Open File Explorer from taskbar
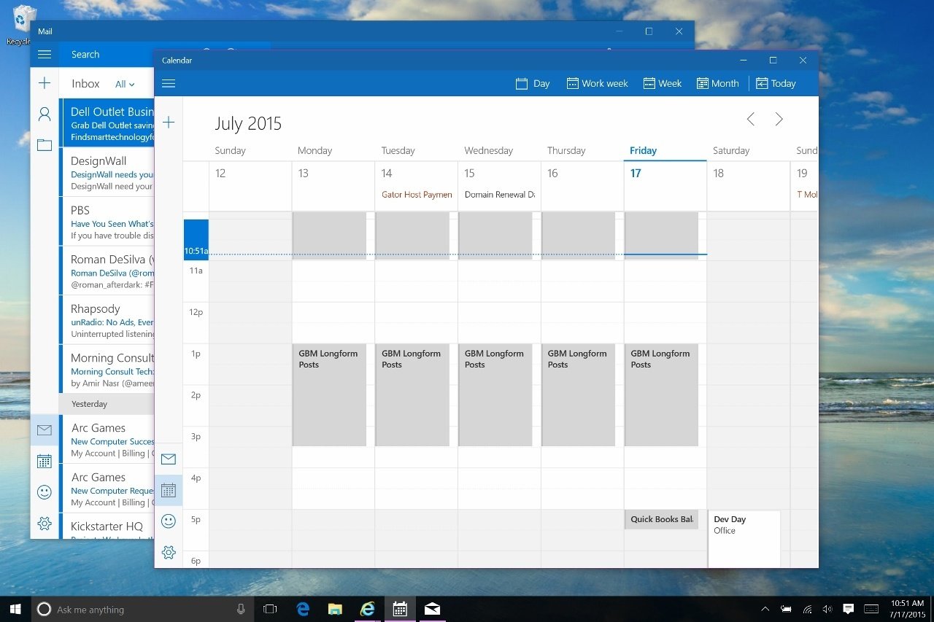The height and width of the screenshot is (622, 934). click(x=335, y=609)
